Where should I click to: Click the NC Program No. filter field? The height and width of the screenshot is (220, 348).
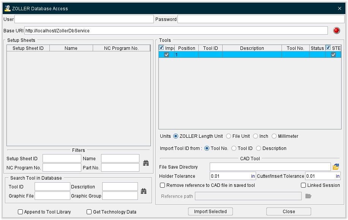click(x=62, y=167)
